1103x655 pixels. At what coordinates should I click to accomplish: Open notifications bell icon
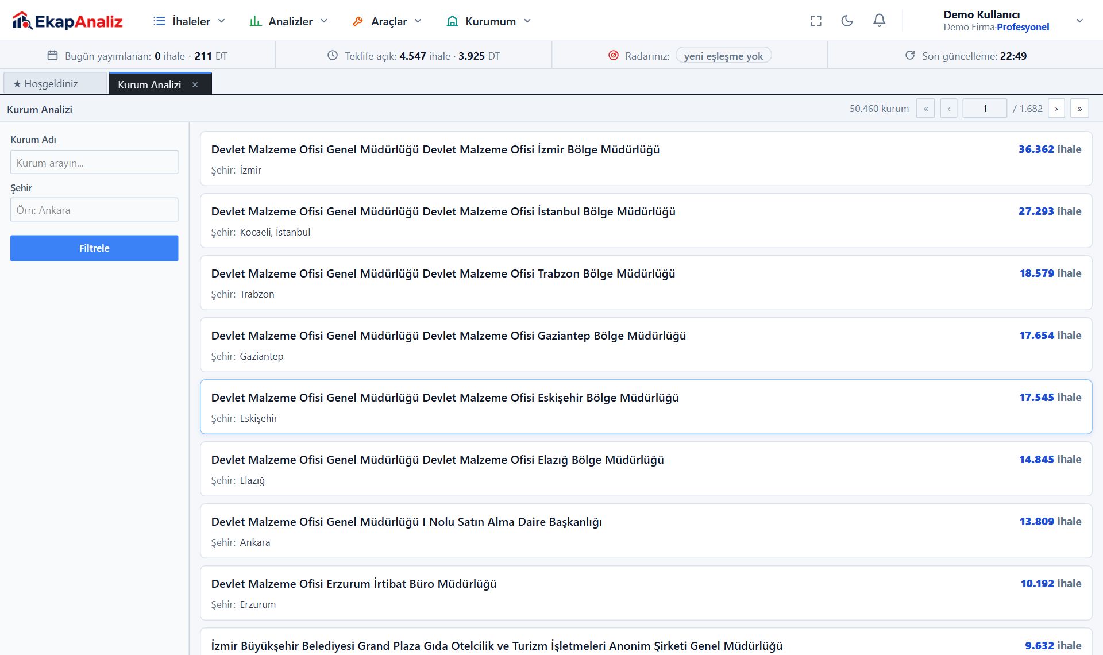click(879, 21)
